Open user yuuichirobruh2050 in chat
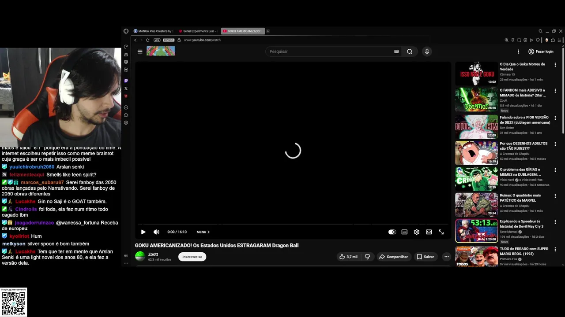 [32, 167]
